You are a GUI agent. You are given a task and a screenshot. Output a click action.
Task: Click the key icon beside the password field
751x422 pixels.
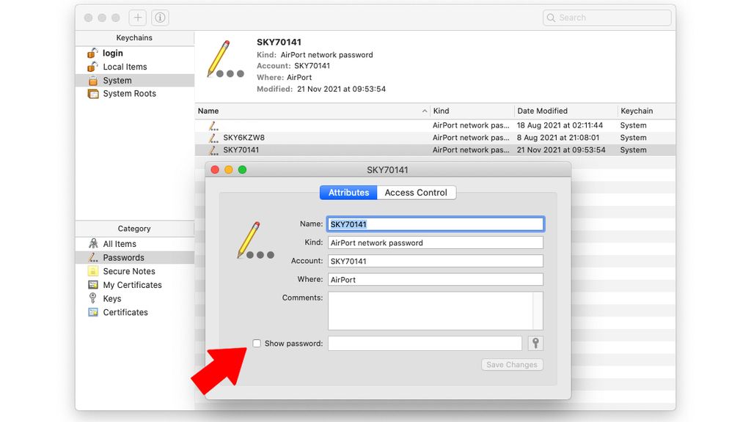pyautogui.click(x=535, y=343)
